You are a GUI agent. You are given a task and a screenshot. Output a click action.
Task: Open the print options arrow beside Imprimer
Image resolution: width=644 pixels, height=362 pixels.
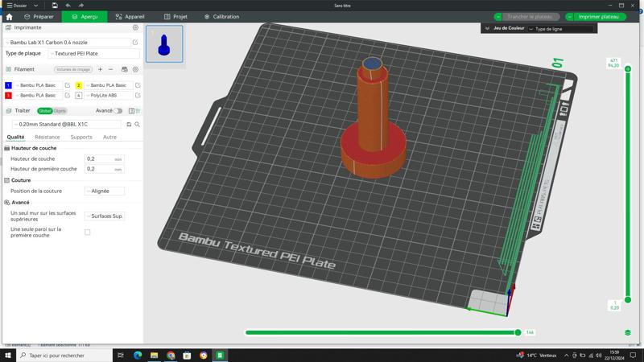point(570,17)
